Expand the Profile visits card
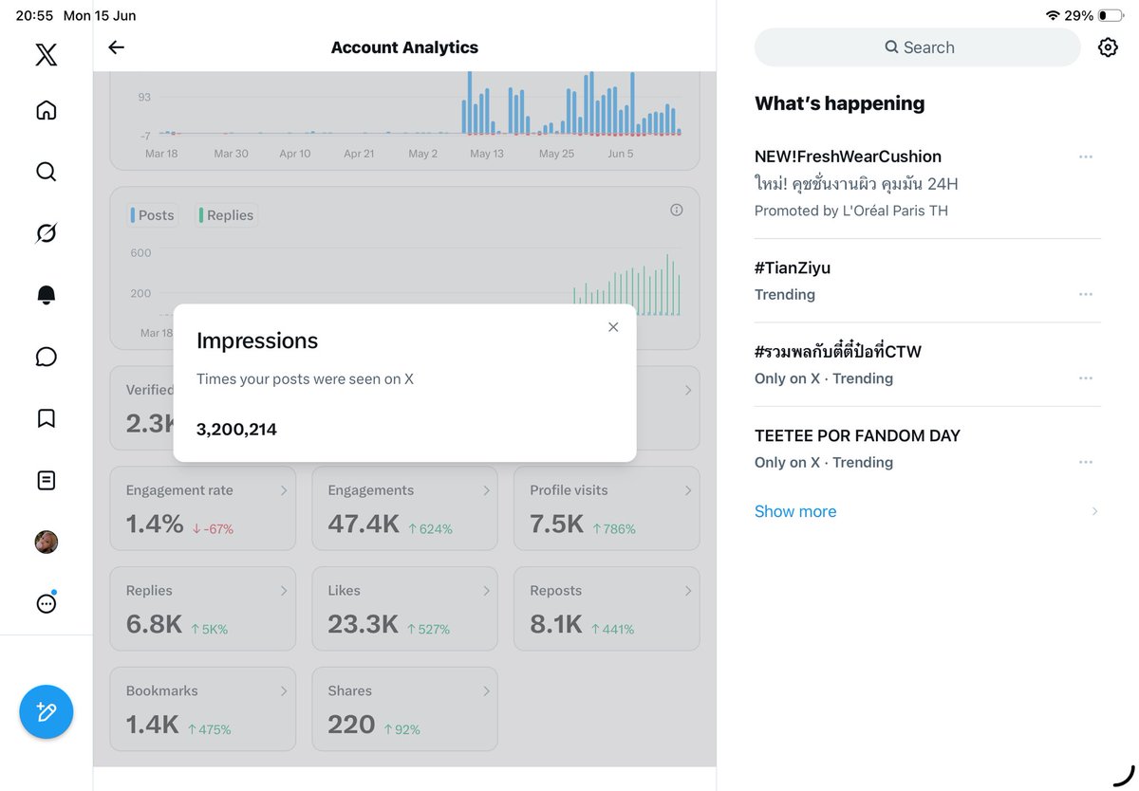 tap(607, 508)
